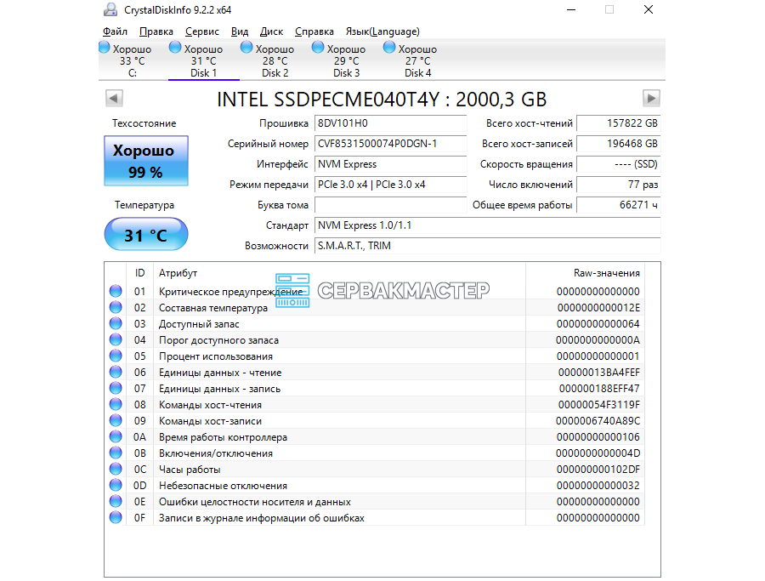
Task: Click the power-on count value 77 раз
Action: tap(618, 185)
